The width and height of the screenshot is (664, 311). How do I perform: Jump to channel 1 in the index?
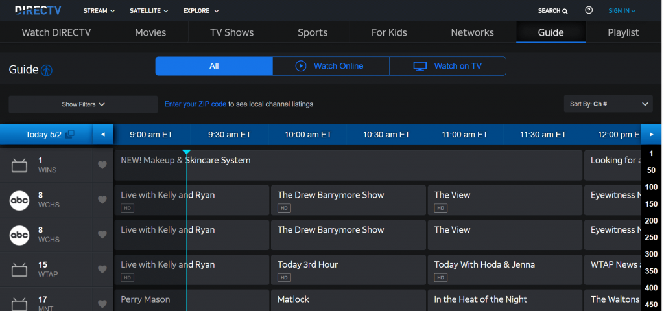point(651,154)
